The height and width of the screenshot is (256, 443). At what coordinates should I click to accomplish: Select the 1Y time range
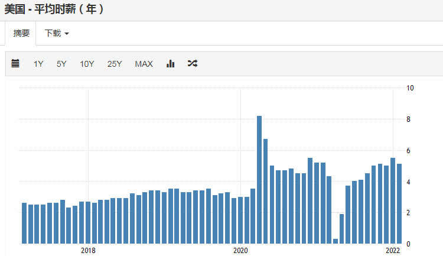pyautogui.click(x=38, y=64)
